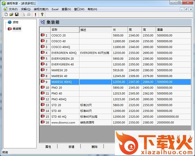Viewport: 195px width, 156px height.
Task: Click the 描述 column header
Action: (95, 29)
